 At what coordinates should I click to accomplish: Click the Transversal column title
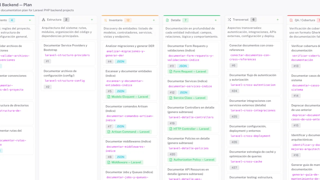(241, 20)
